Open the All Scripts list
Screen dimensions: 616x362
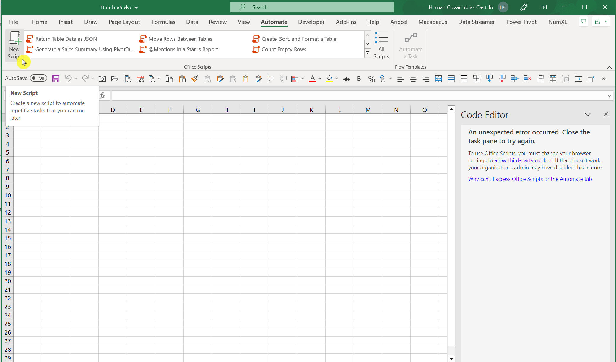click(x=381, y=45)
